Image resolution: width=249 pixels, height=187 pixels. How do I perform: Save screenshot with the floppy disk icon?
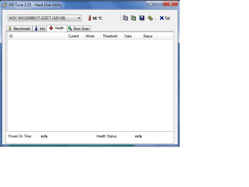tap(142, 18)
